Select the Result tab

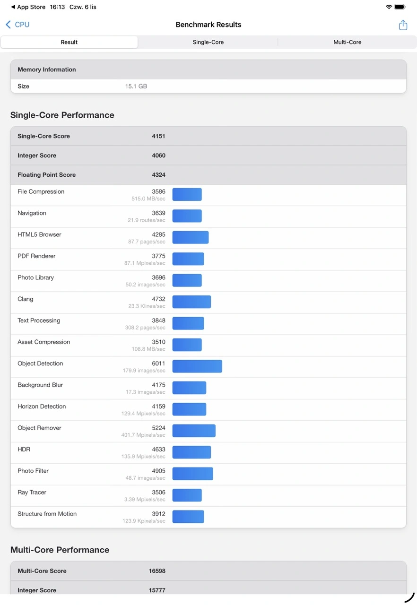coord(69,42)
